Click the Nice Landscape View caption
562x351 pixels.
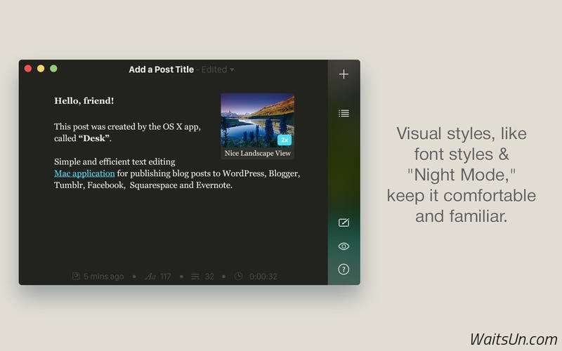click(x=257, y=153)
